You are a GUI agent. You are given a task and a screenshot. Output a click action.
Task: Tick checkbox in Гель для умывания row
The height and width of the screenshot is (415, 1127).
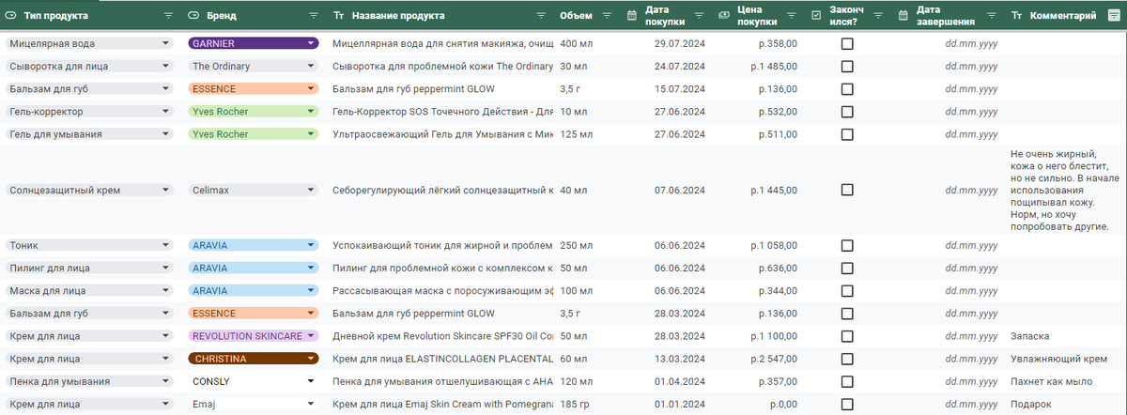(x=847, y=133)
